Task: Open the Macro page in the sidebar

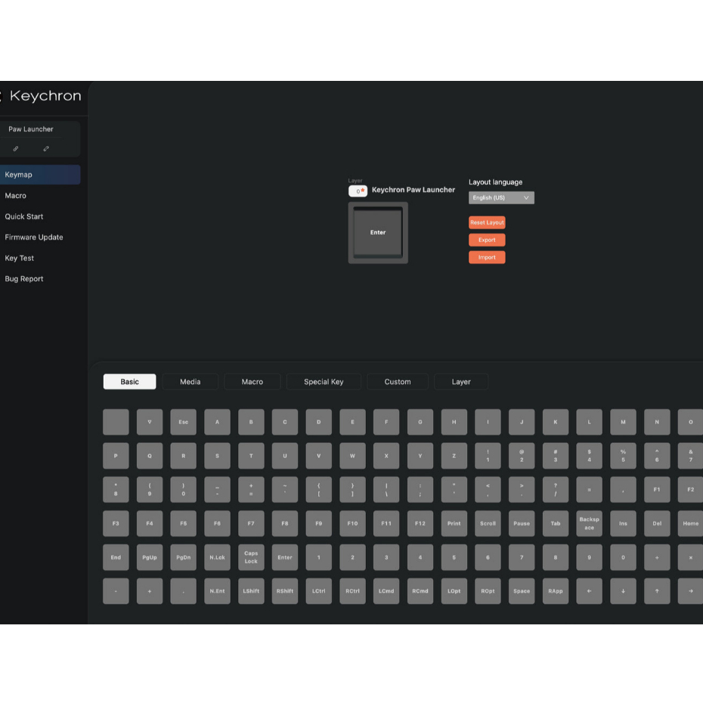Action: coord(16,196)
